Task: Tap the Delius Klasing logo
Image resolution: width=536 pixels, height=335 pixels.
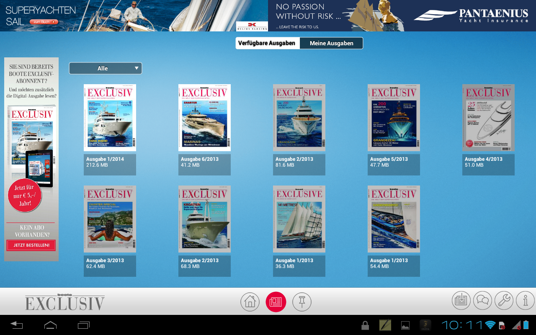Action: 252,26
